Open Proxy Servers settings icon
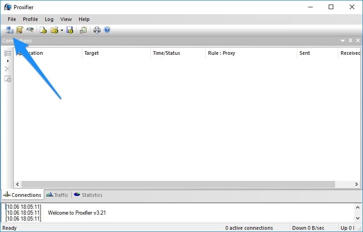 coord(10,30)
